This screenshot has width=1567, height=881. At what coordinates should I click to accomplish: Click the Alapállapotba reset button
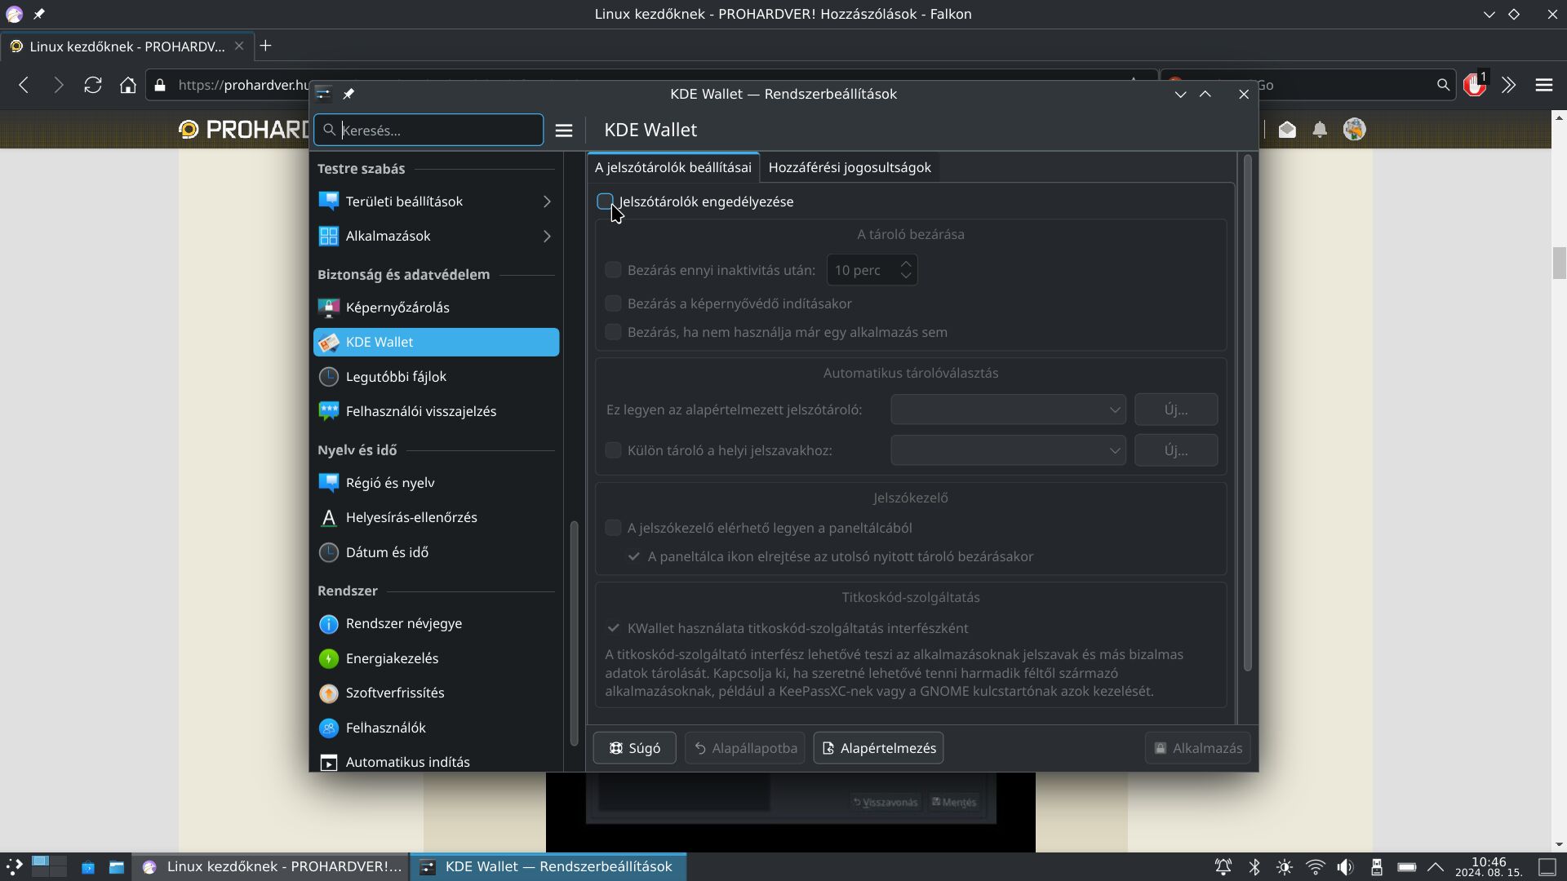pos(745,748)
